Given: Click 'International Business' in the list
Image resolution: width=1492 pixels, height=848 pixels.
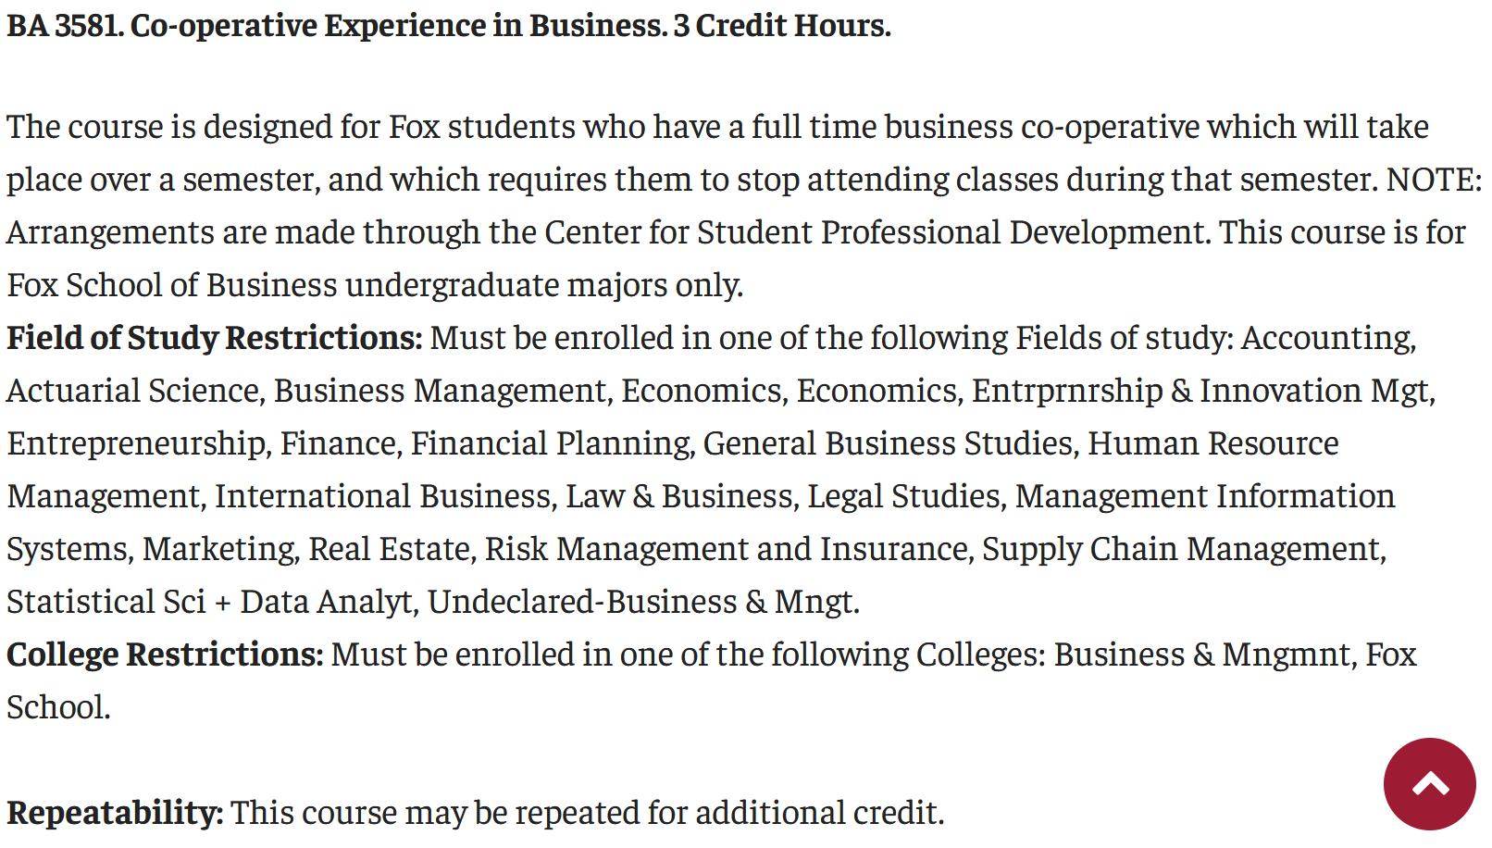Looking at the screenshot, I should click(x=383, y=496).
